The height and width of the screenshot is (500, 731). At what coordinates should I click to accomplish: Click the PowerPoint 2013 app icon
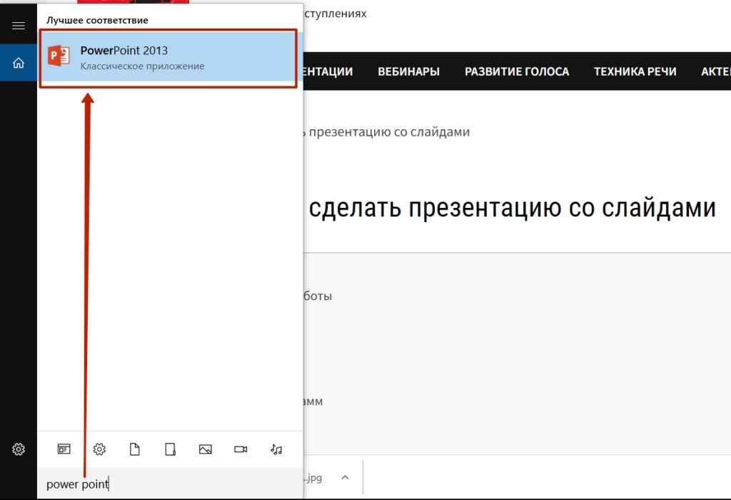click(59, 58)
